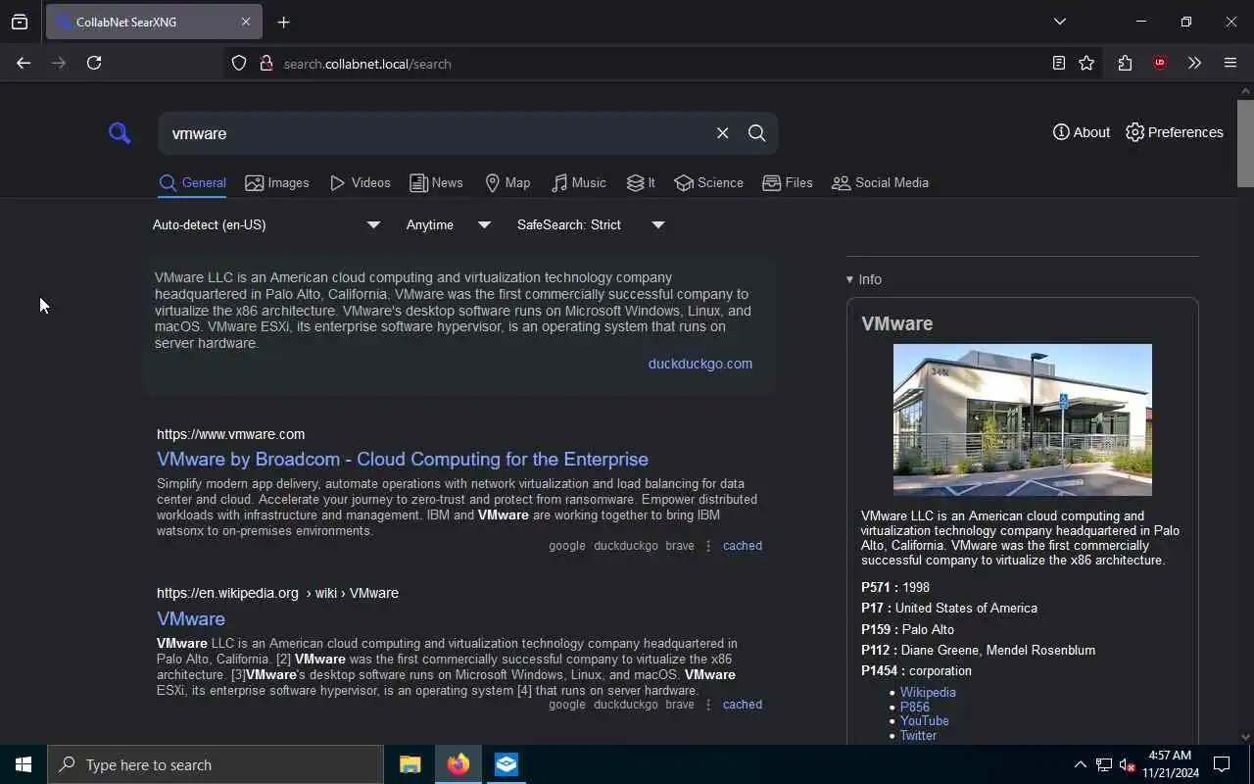The height and width of the screenshot is (784, 1254).
Task: Open the taskbar clock and date
Action: point(1170,764)
